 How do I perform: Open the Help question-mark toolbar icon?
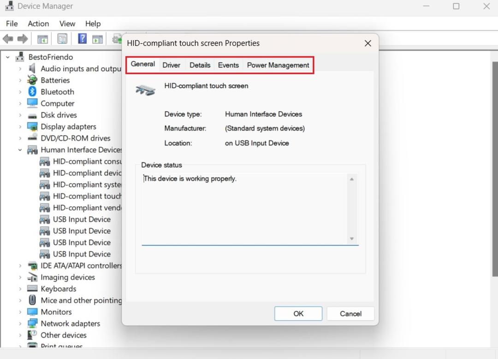(x=82, y=39)
